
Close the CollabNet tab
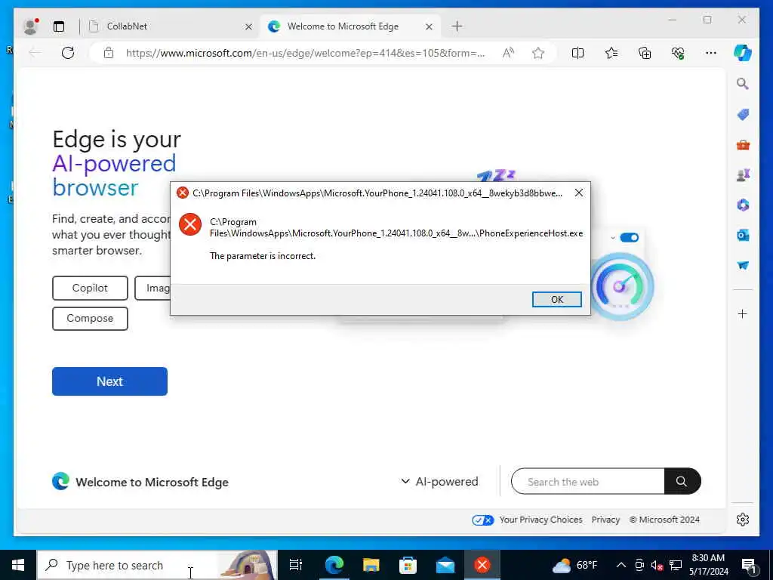248,26
